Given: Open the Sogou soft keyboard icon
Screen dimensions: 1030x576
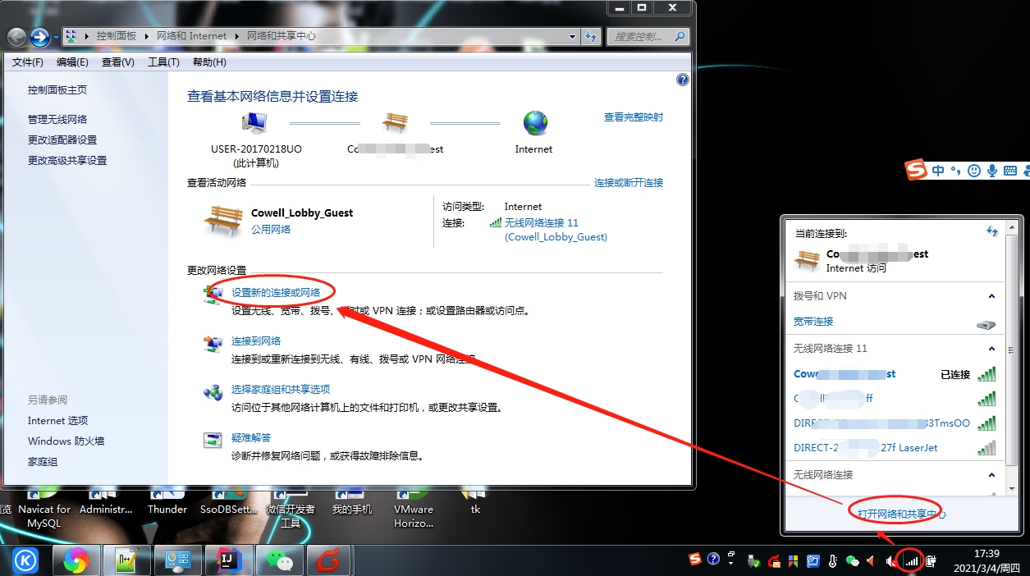Looking at the screenshot, I should 1010,170.
